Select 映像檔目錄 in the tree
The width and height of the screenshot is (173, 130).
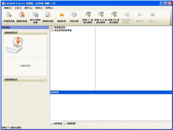tap(60, 27)
